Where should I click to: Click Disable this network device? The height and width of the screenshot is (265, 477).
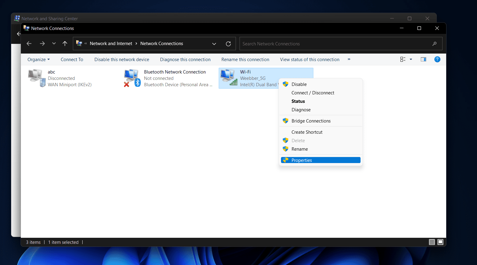point(122,60)
